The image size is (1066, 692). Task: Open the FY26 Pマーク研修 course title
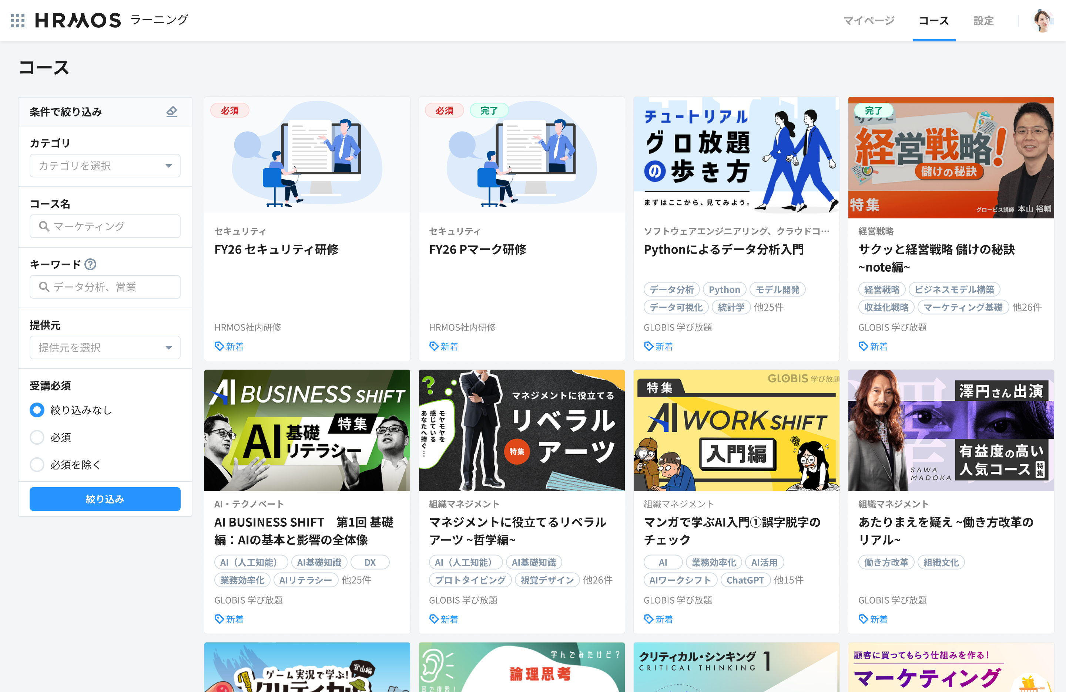click(x=477, y=249)
